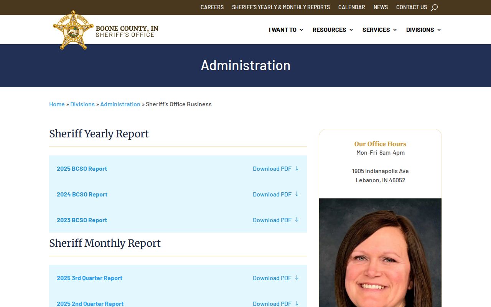Go to Divisions breadcrumb link
491x307 pixels.
point(82,104)
